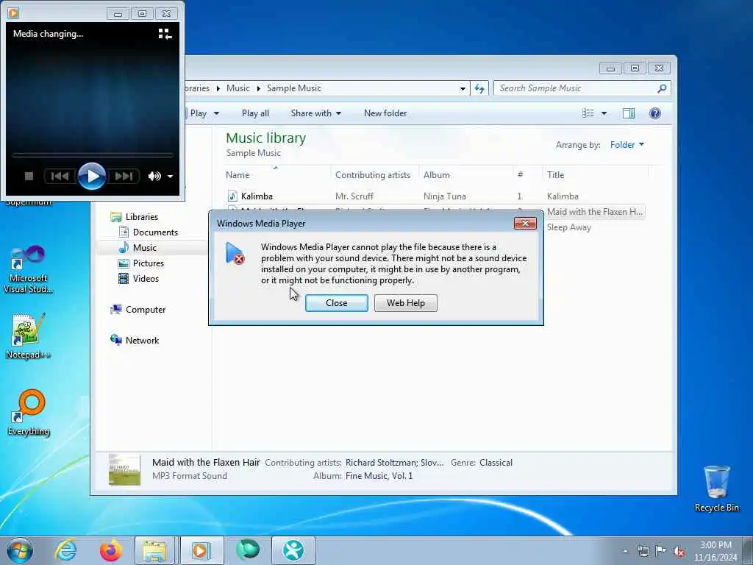Skip to previous track in Media Player

[x=60, y=177]
